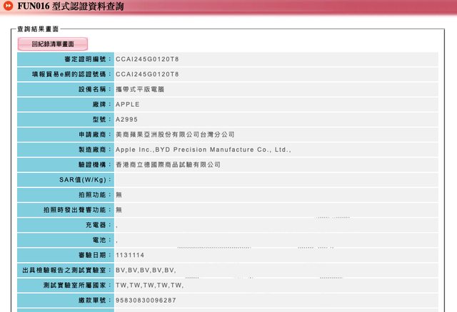Select the 審驗日期 value 1131114
This screenshot has height=312, width=457.
(x=132, y=255)
